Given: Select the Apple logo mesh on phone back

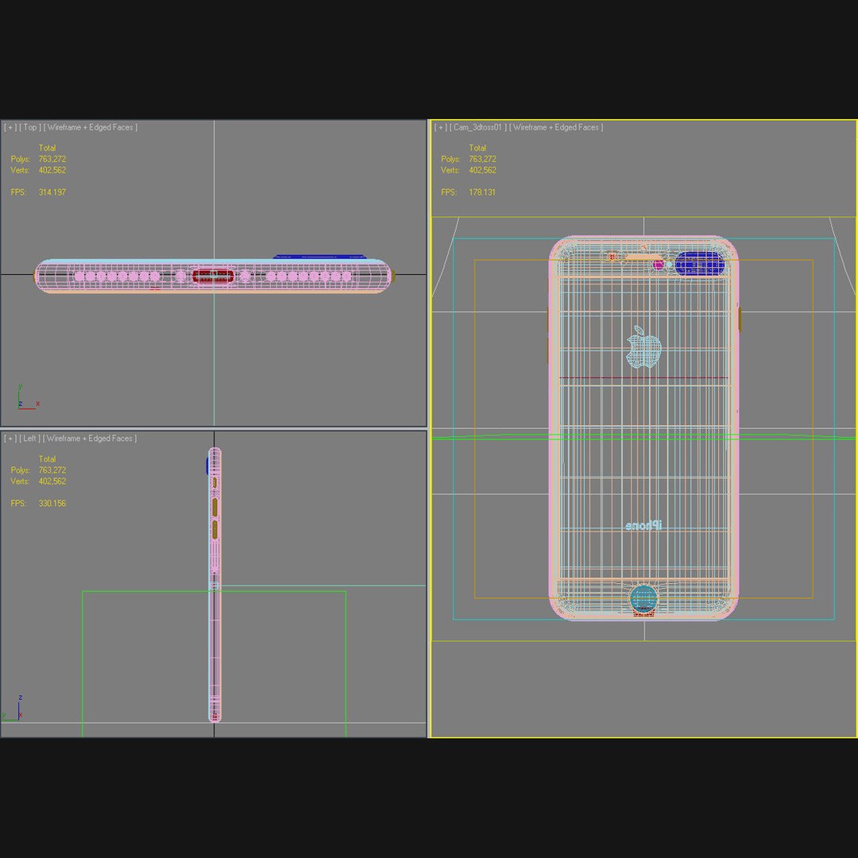Looking at the screenshot, I should point(644,347).
